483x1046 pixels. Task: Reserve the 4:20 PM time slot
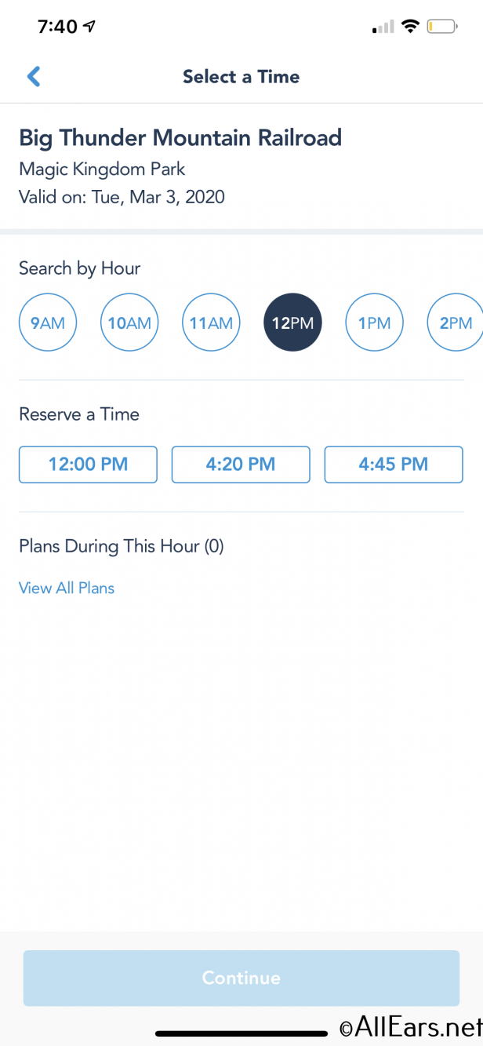pos(241,465)
